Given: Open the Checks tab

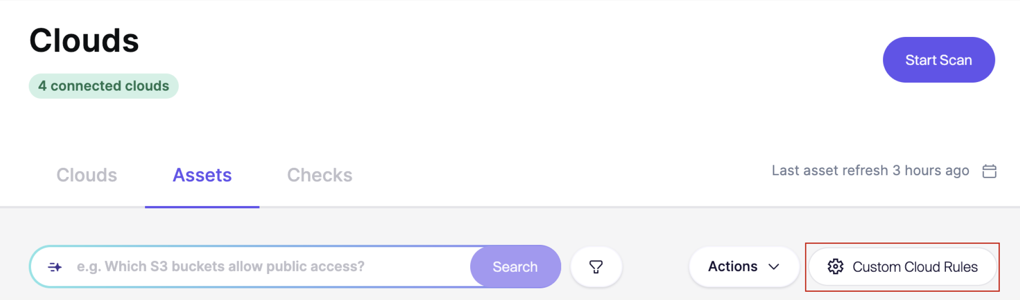Looking at the screenshot, I should click(319, 175).
